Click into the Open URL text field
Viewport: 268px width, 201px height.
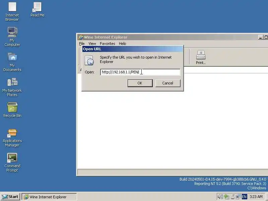point(140,72)
